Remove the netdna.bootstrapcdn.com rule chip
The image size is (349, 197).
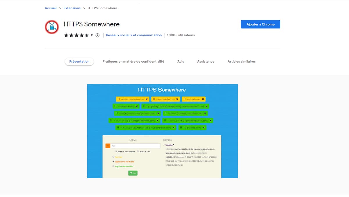(x=146, y=99)
